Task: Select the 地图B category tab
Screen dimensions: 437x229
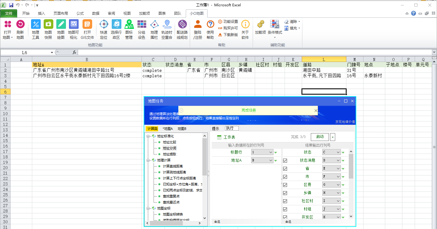Action: 182,129
